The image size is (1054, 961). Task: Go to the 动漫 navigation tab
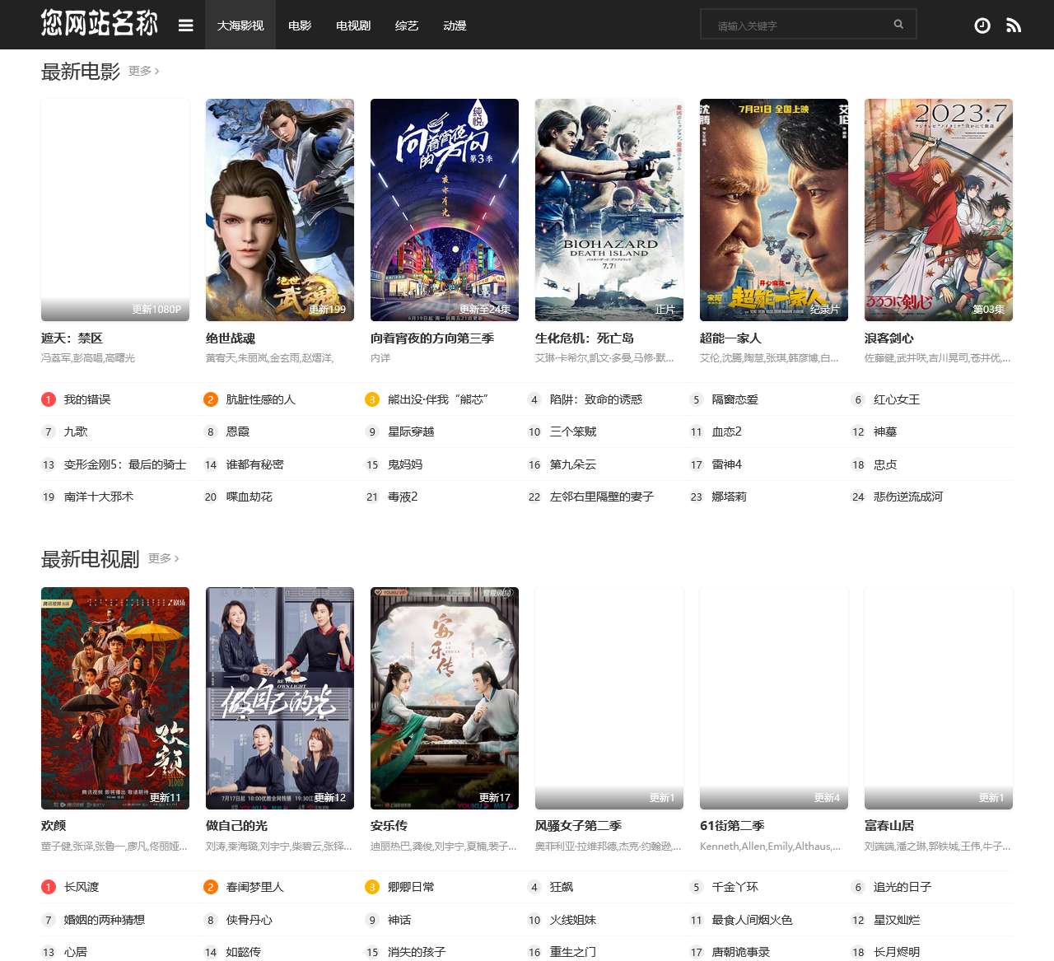click(455, 26)
